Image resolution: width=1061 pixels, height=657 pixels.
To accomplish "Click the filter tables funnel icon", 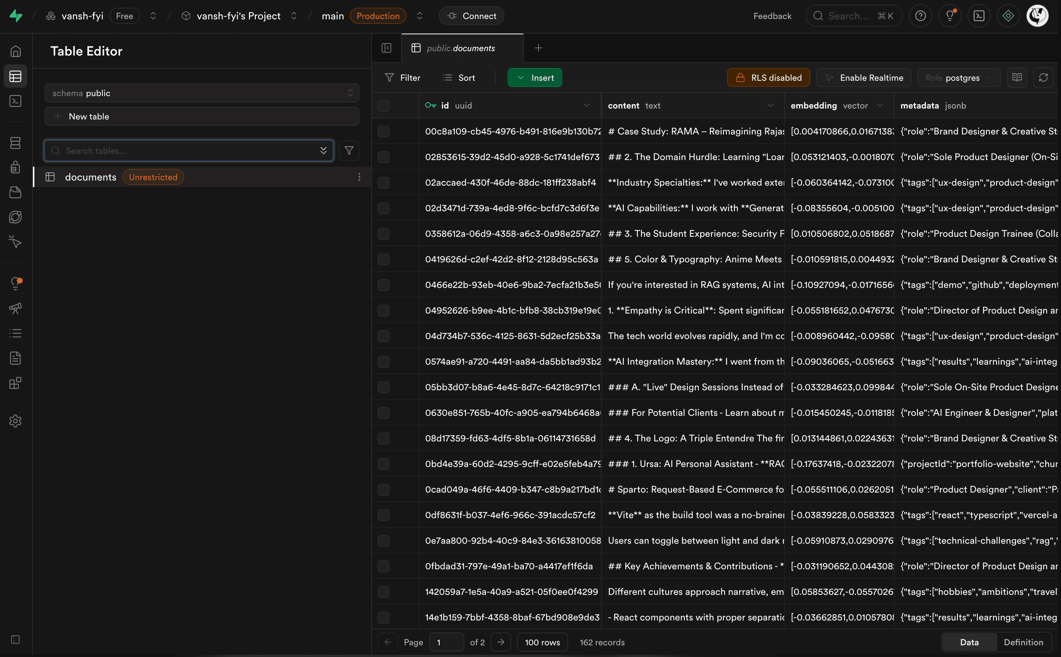I will 348,151.
